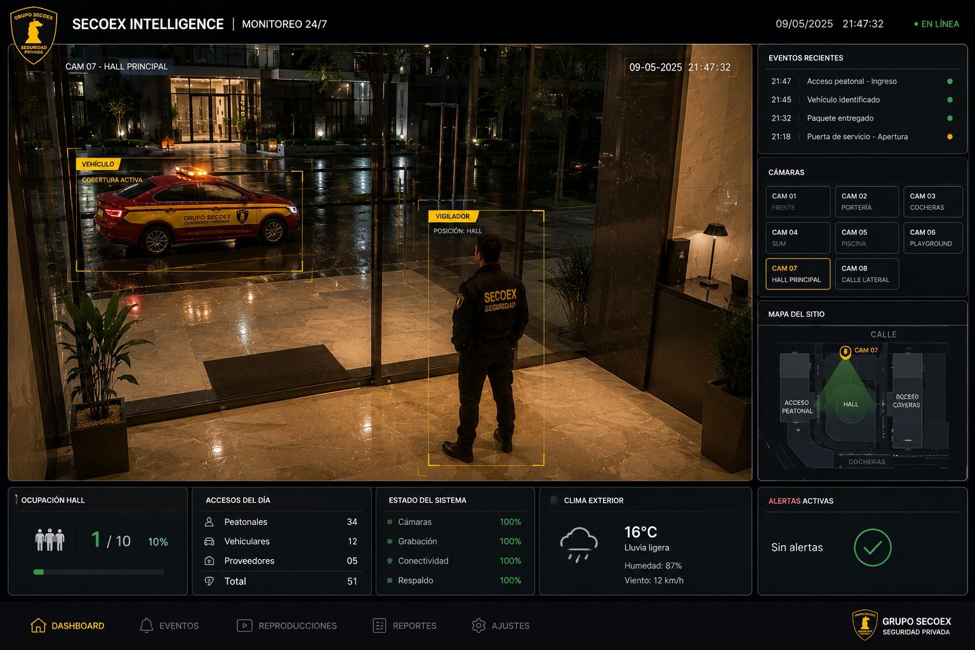Click 'Sin alertas' text in alerts panel
Screen dimensions: 975x650
coord(797,547)
